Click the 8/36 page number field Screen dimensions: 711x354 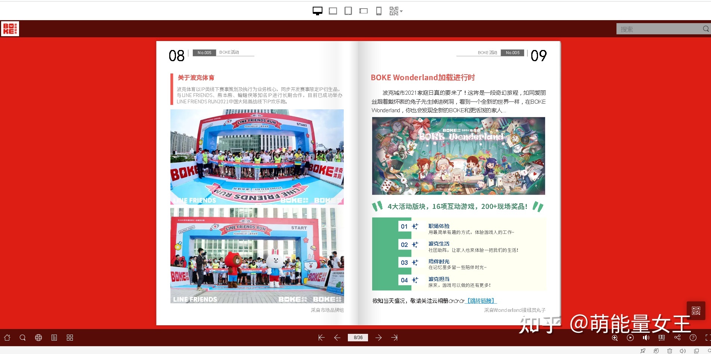tap(358, 338)
